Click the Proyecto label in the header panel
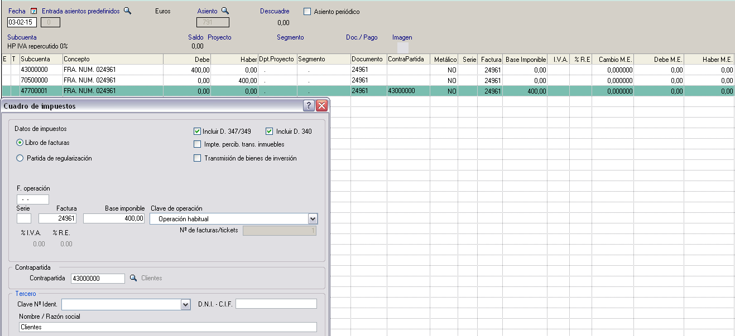This screenshot has height=336, width=735. (219, 37)
